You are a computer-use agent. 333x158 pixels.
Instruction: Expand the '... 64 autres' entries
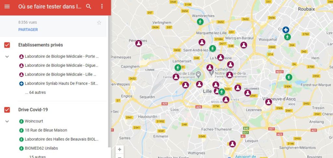(35, 92)
